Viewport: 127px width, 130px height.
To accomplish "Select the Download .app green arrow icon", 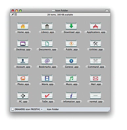I will 71,26.
